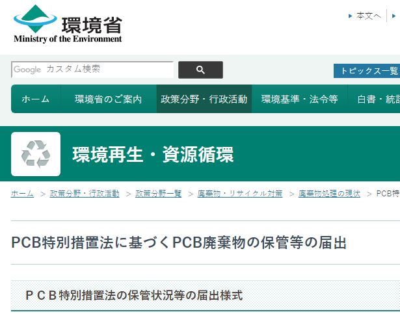The height and width of the screenshot is (314, 400).
Task: Click the 政策分野・行政活動 breadcrumb link
Action: click(85, 194)
